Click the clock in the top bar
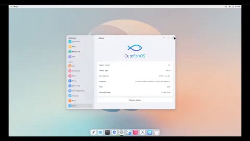 pos(238,7)
